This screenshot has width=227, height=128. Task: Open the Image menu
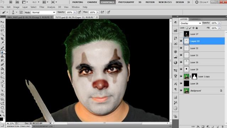pyautogui.click(x=16, y=7)
